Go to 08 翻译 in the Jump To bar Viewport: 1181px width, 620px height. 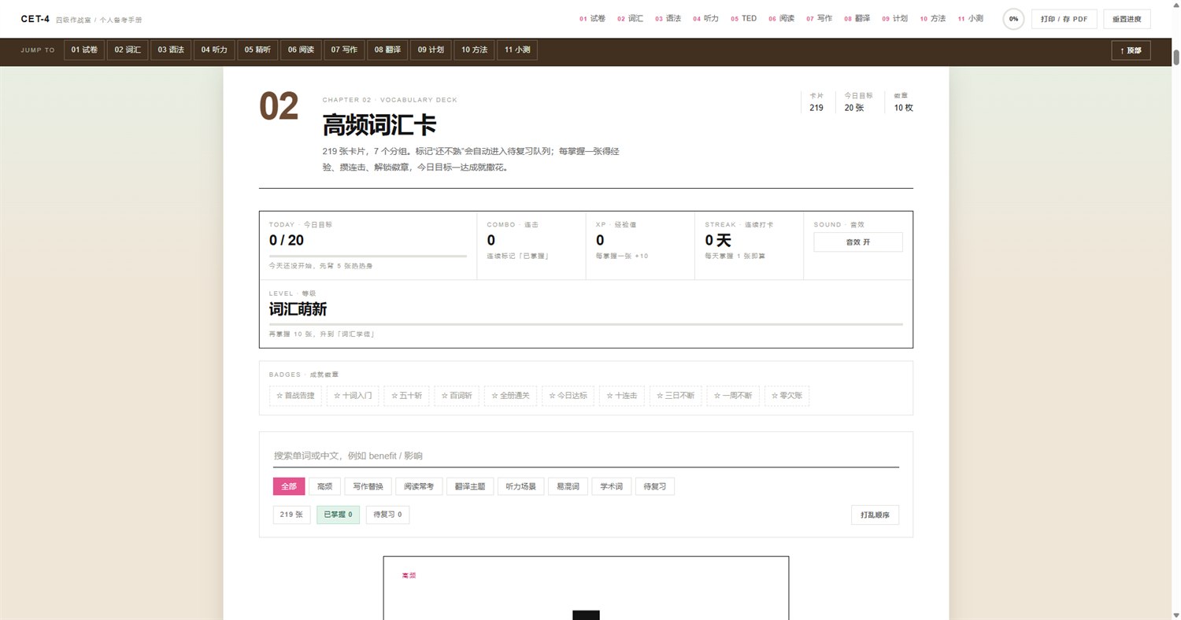click(x=387, y=50)
